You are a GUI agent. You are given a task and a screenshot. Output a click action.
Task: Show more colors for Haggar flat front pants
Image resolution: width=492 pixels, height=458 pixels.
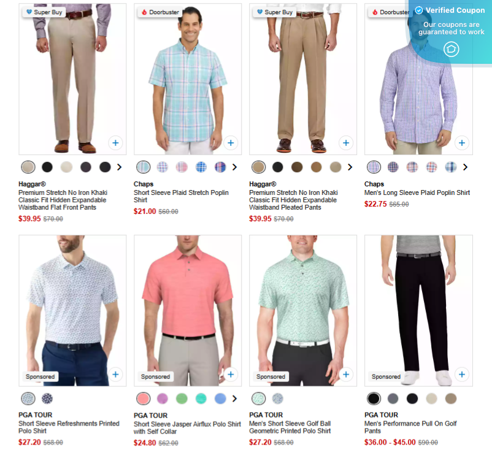119,167
